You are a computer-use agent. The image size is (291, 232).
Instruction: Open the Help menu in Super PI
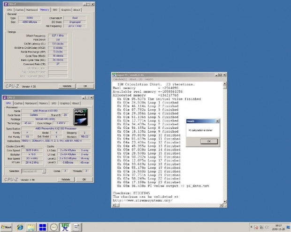[x=149, y=79]
